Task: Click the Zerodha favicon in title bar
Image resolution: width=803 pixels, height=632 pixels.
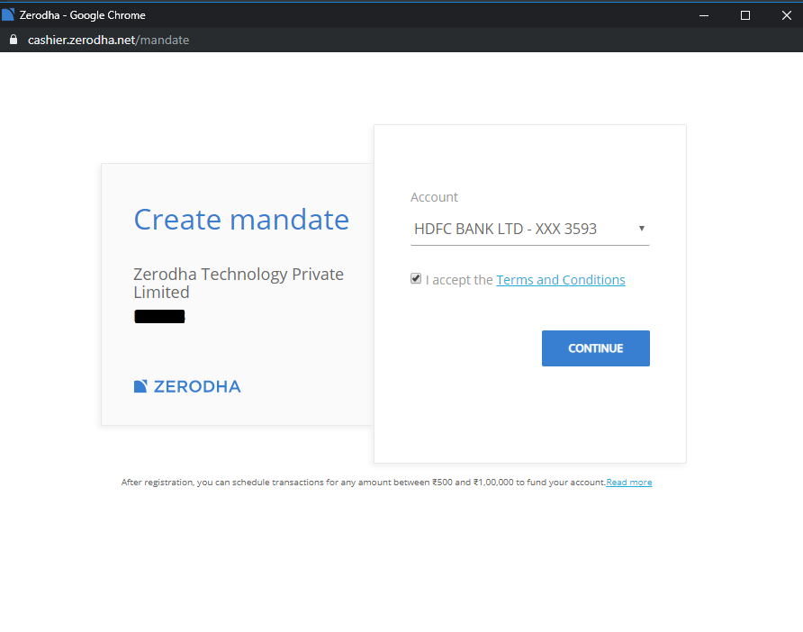Action: tap(8, 14)
